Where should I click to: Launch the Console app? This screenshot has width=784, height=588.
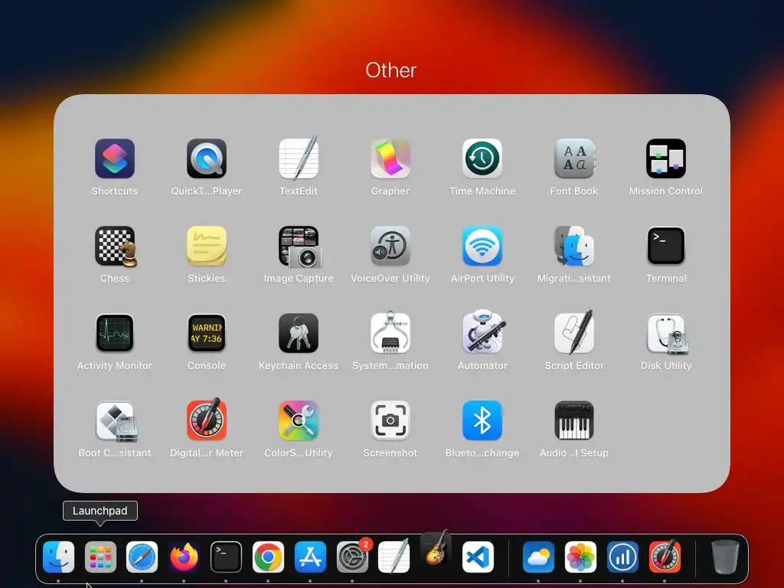207,334
